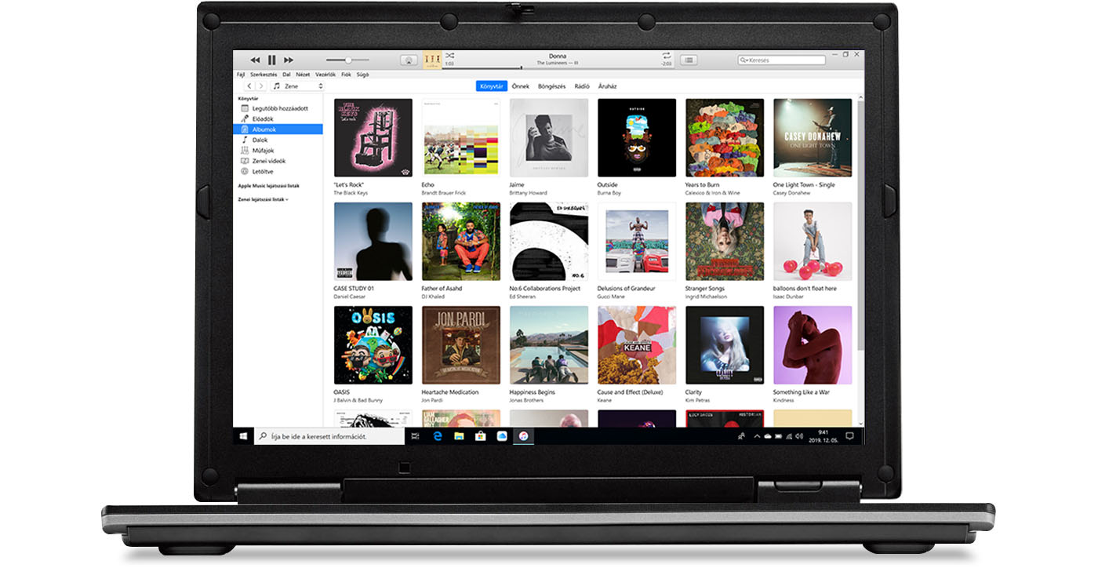Toggle repeat playback
The width and height of the screenshot is (1098, 568).
pyautogui.click(x=666, y=56)
